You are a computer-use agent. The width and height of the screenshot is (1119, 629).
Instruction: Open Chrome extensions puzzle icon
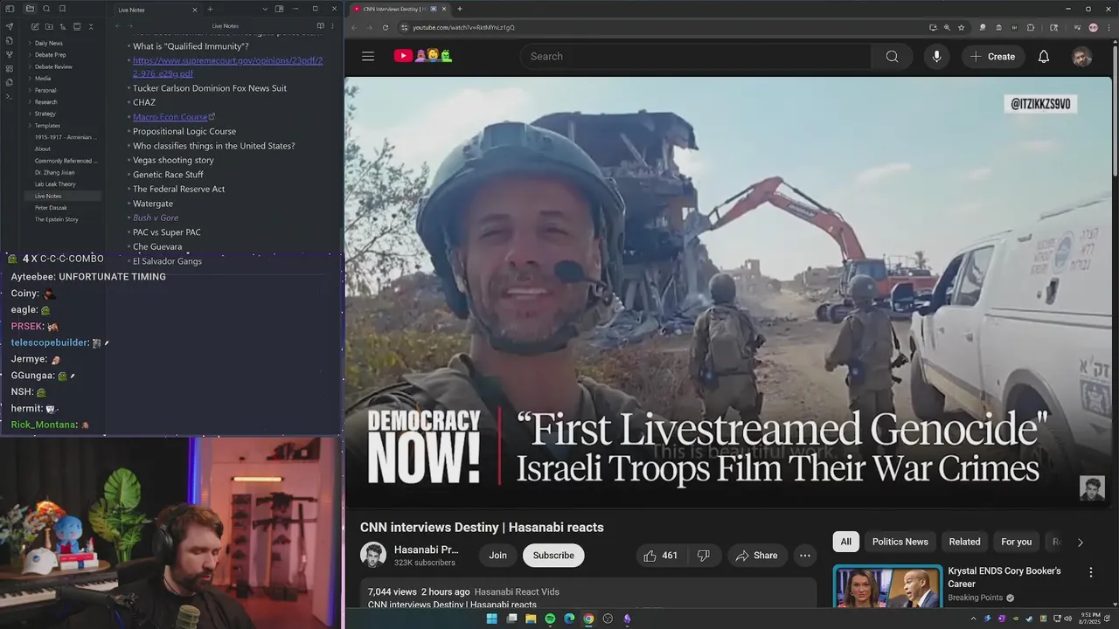point(1030,27)
